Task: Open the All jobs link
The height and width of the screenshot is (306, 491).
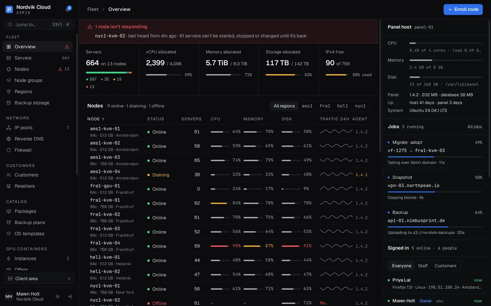Action: 475,127
